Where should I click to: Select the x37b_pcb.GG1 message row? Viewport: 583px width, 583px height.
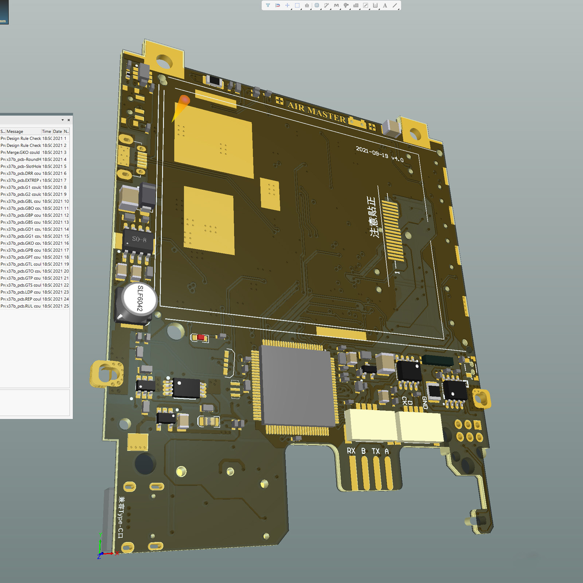pyautogui.click(x=35, y=236)
